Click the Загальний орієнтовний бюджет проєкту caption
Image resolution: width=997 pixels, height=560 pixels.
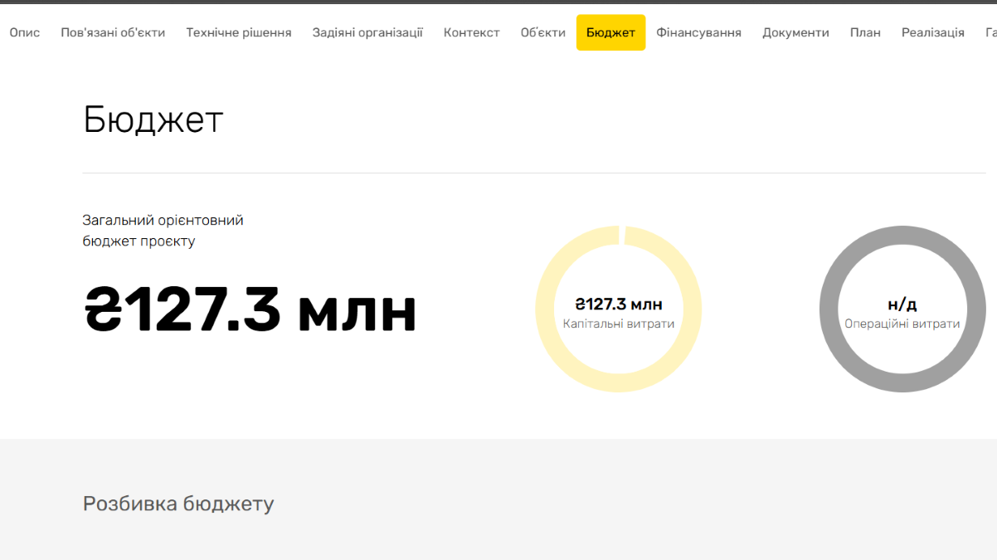(163, 231)
